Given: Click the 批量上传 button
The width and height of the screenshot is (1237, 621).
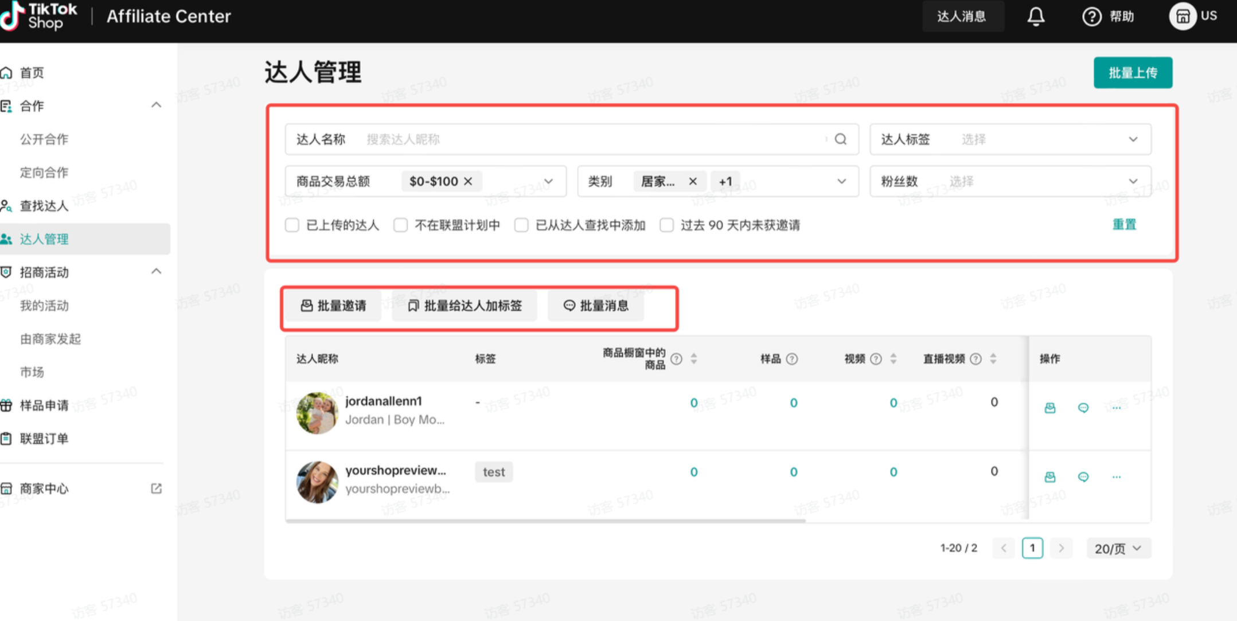Looking at the screenshot, I should coord(1132,73).
